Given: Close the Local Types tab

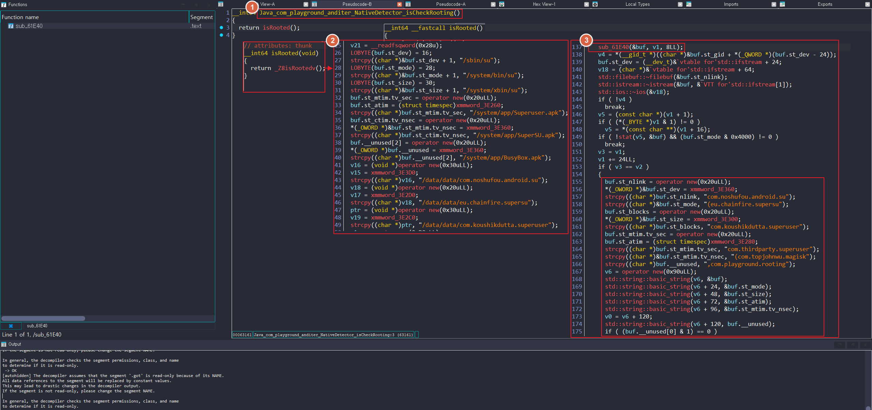Looking at the screenshot, I should coord(680,4).
